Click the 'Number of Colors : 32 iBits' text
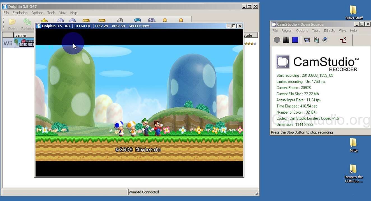 tap(296, 112)
